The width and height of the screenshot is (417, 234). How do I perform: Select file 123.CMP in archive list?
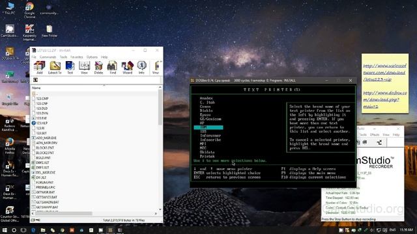42,98
